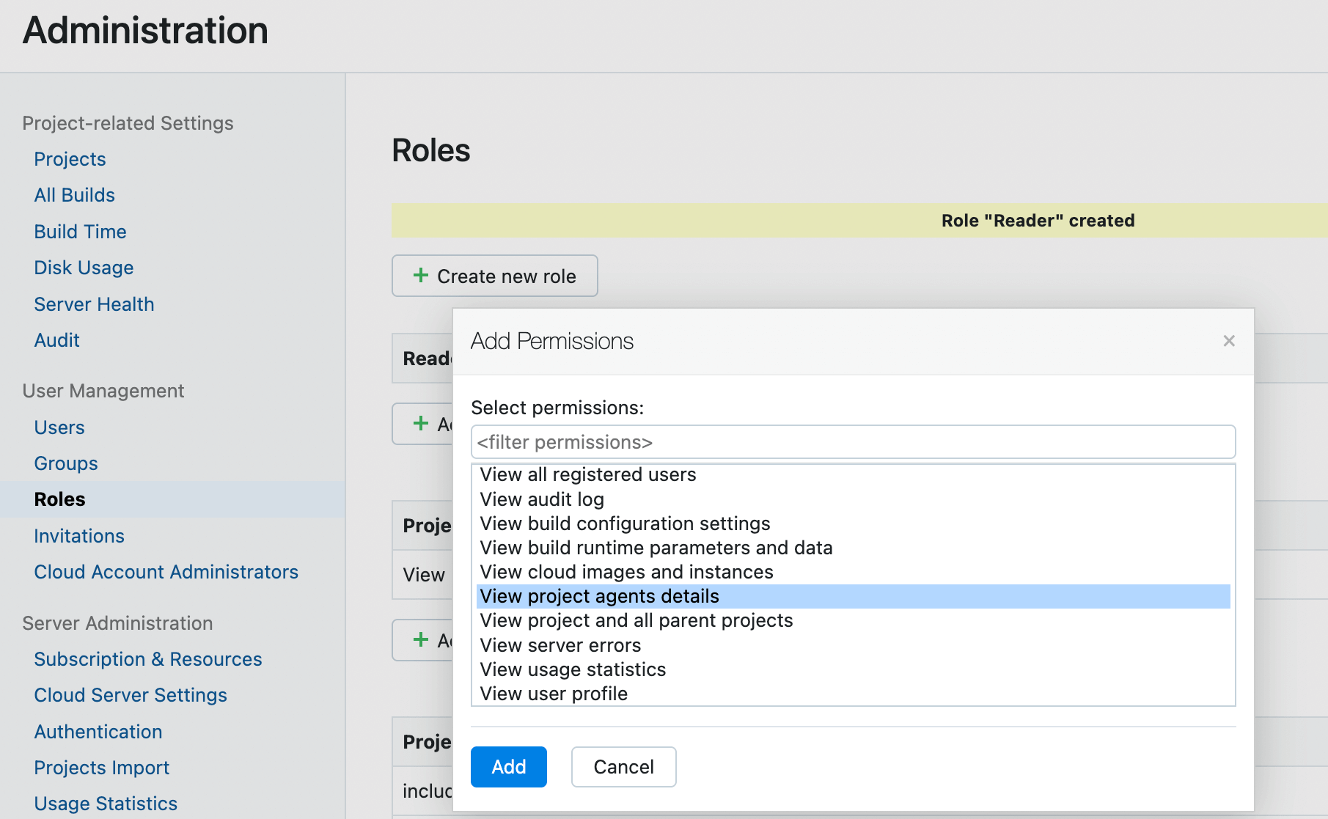This screenshot has height=819, width=1328.
Task: Select 'View all registered users' permission
Action: (587, 475)
